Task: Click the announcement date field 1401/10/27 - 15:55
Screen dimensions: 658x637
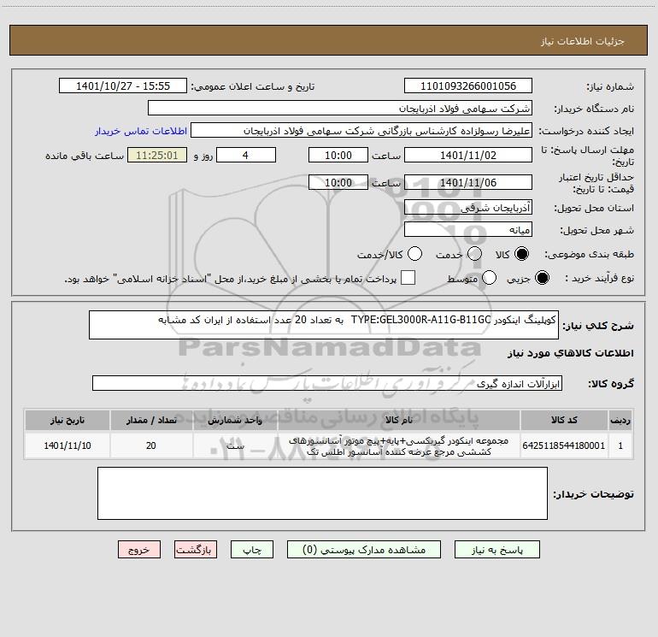Action: click(123, 86)
